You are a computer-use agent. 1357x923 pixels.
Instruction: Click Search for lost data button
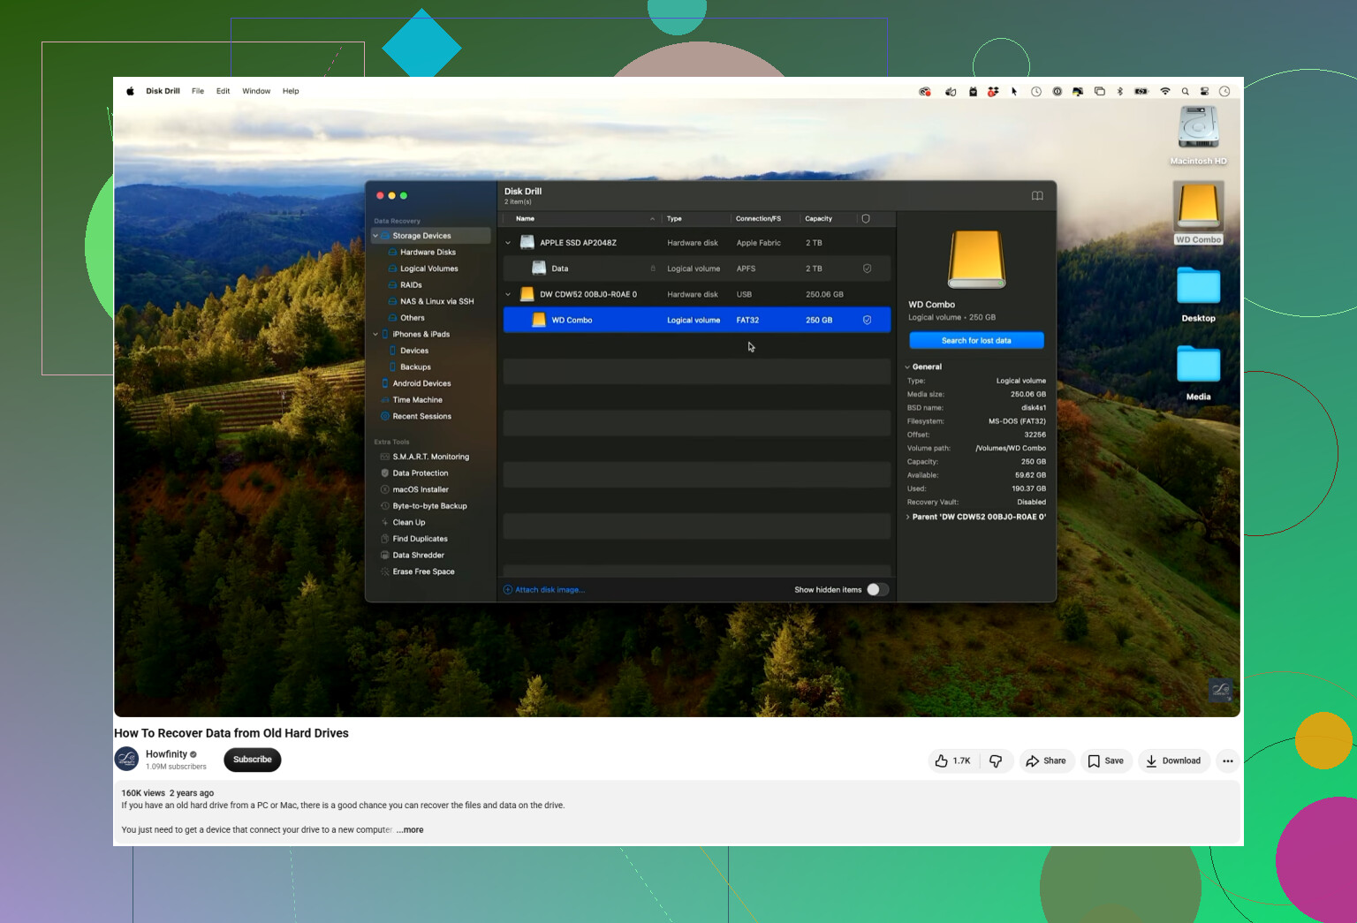pyautogui.click(x=976, y=341)
